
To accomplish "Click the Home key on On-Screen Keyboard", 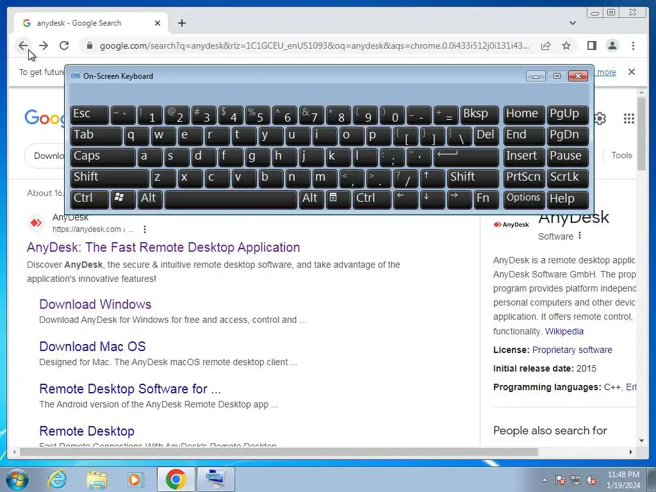I will pos(524,115).
